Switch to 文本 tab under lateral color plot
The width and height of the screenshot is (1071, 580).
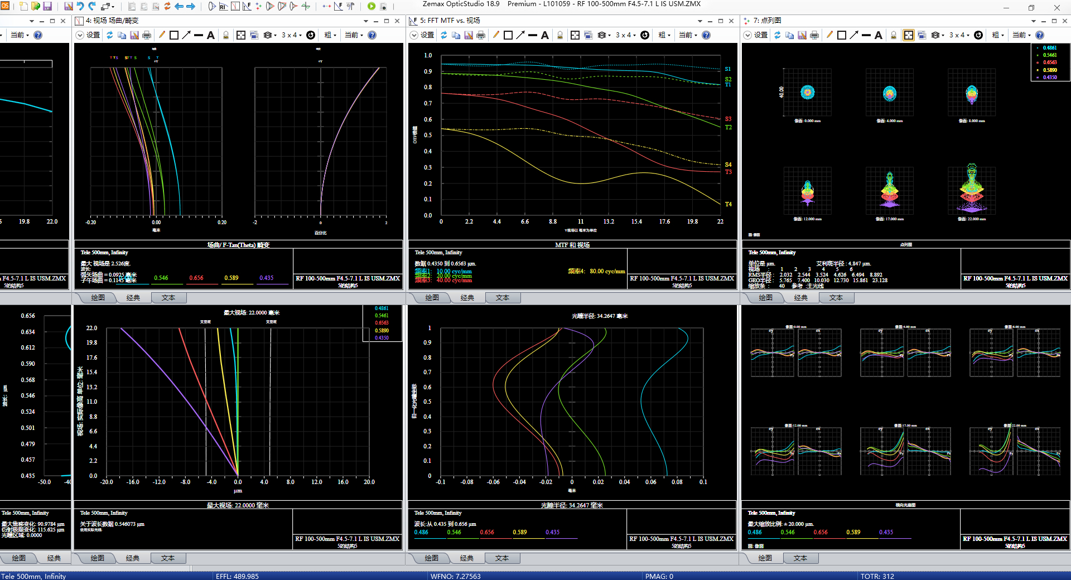(168, 558)
